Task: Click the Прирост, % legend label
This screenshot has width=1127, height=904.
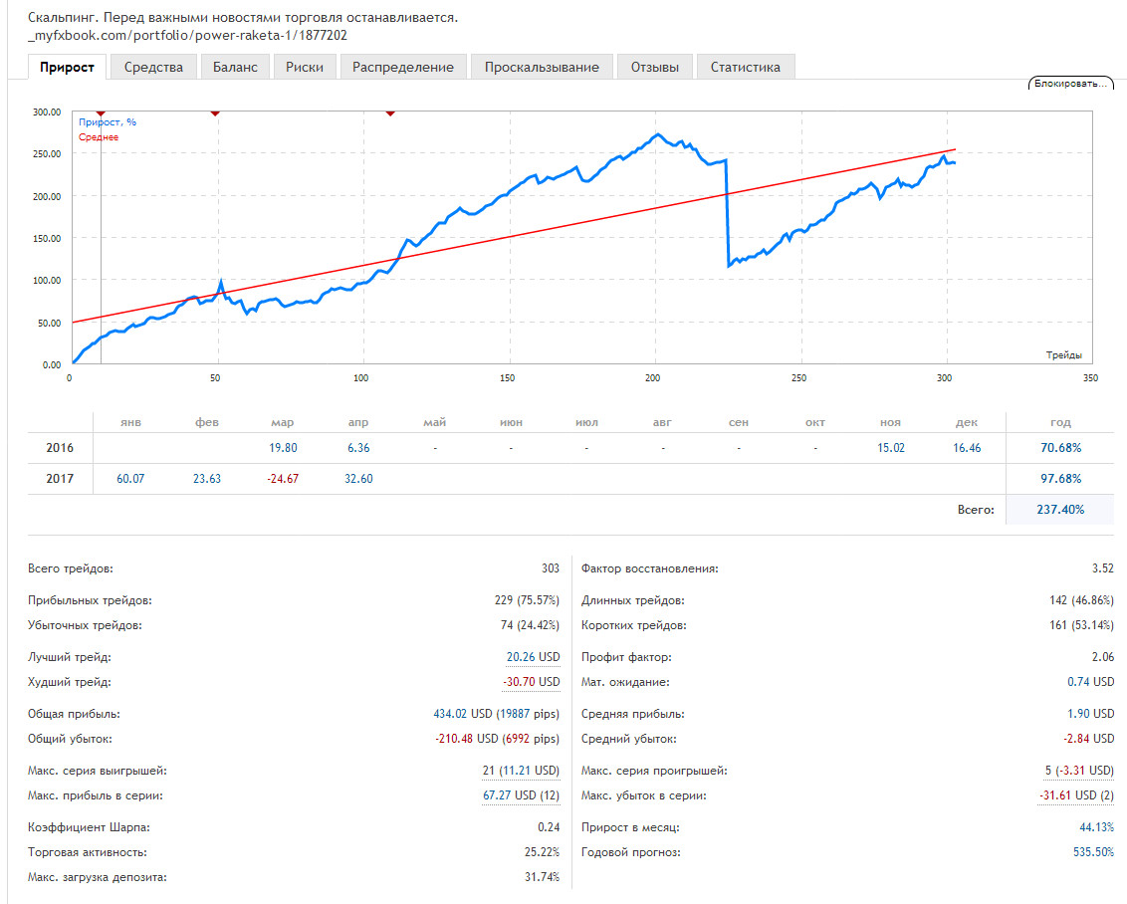Action: click(108, 122)
